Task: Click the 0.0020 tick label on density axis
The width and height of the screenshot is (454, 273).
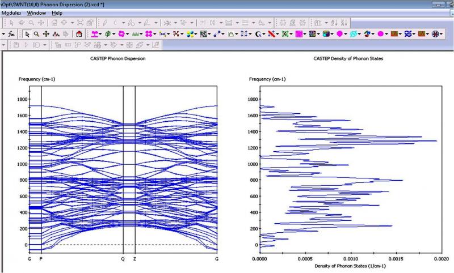Action: [x=442, y=259]
